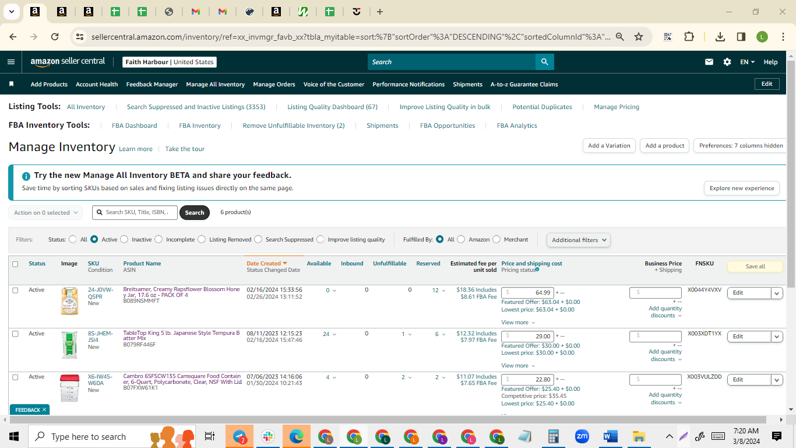Open A-to-z Guarantee Claims
This screenshot has width=796, height=448.
524,84
